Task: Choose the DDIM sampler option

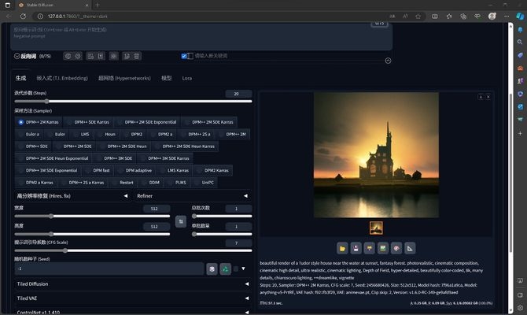Action: coord(153,182)
